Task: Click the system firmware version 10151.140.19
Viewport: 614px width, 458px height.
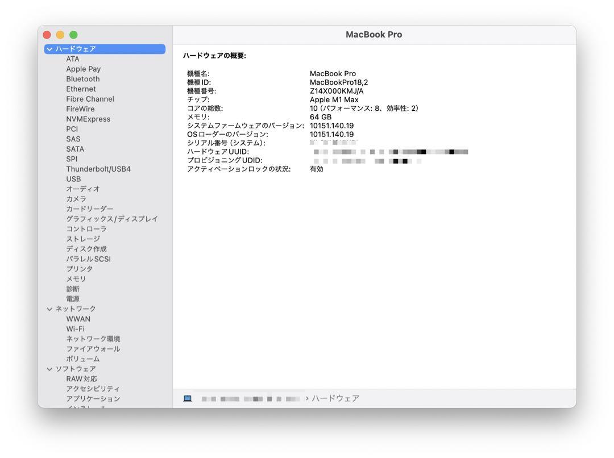Action: click(x=331, y=126)
